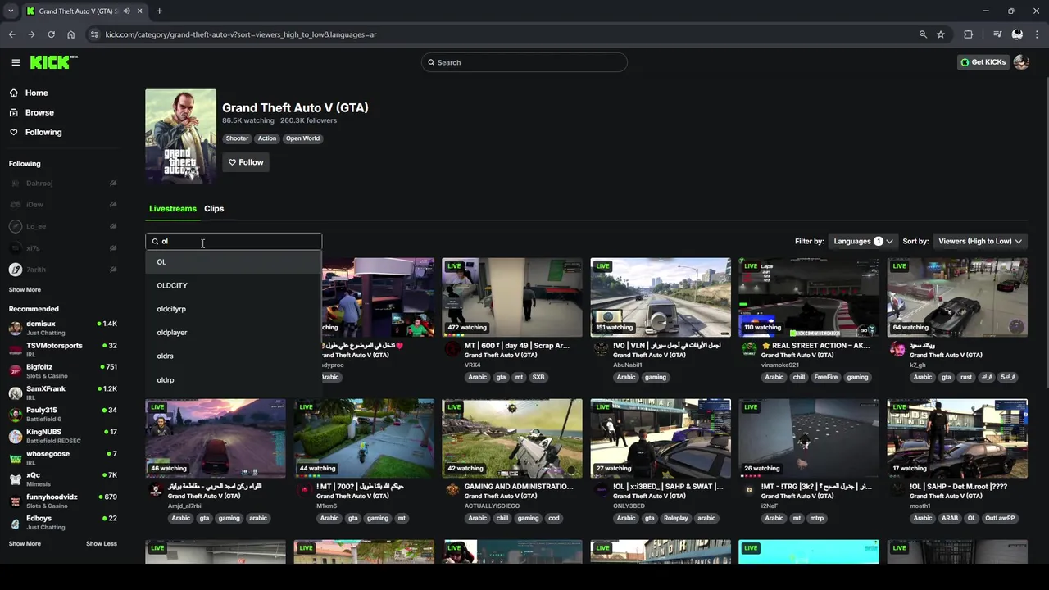Open the stream thumbnail with 64 watching
Viewport: 1049px width, 590px height.
click(x=957, y=297)
